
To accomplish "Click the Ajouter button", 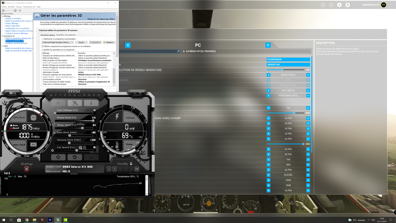I will [x=81, y=42].
